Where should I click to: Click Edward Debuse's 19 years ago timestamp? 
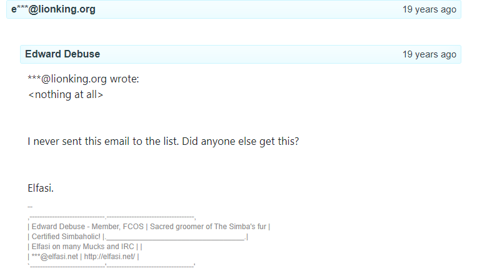point(429,54)
